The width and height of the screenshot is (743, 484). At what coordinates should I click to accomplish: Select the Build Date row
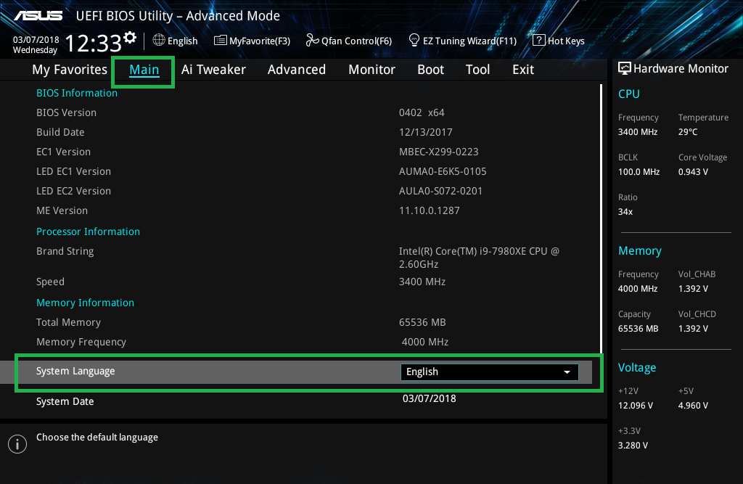(60, 132)
